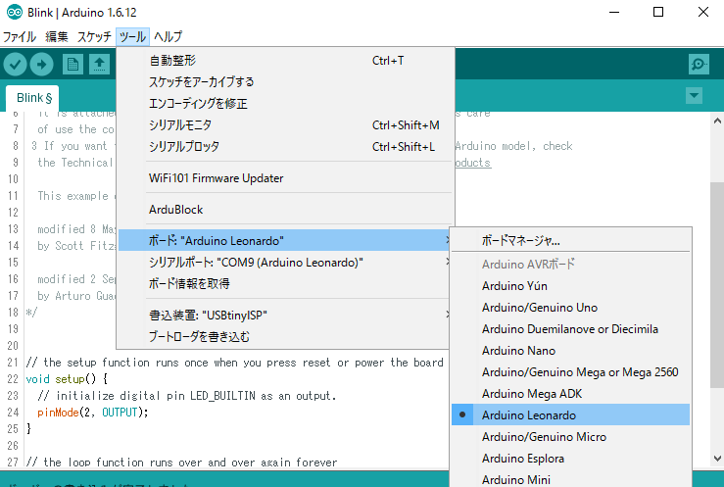
Task: Select the Arduino Yún board
Action: click(571, 286)
